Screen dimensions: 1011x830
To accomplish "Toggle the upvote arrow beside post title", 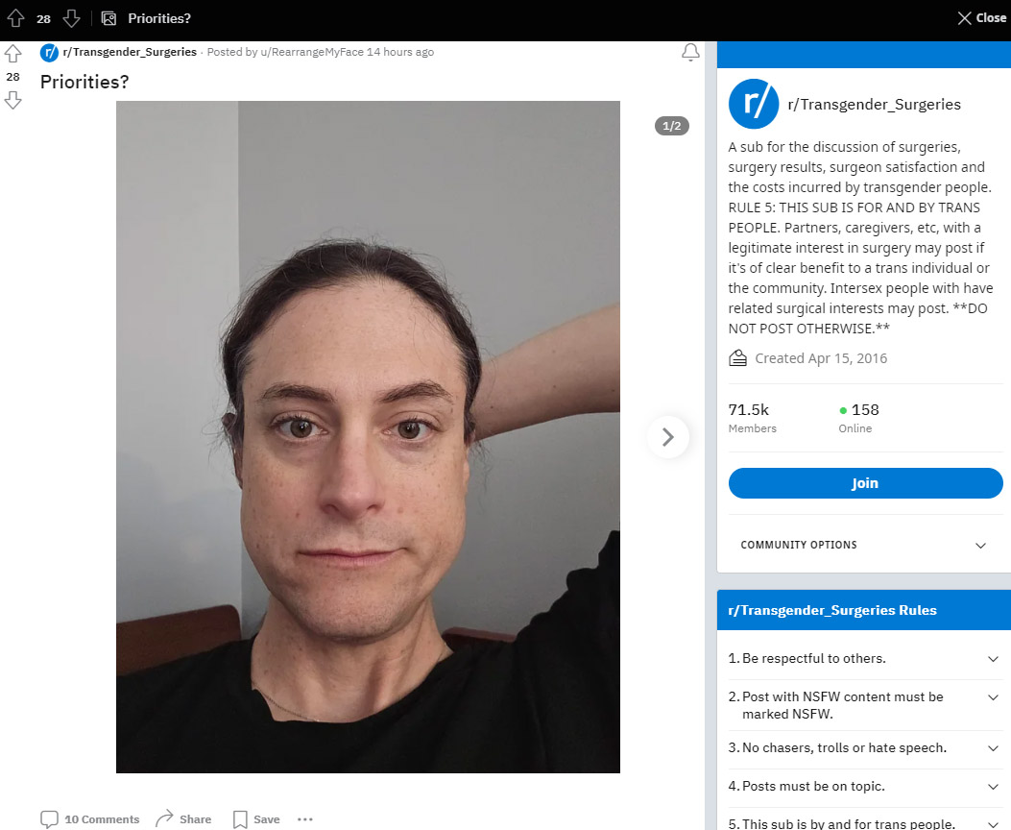I will point(12,54).
